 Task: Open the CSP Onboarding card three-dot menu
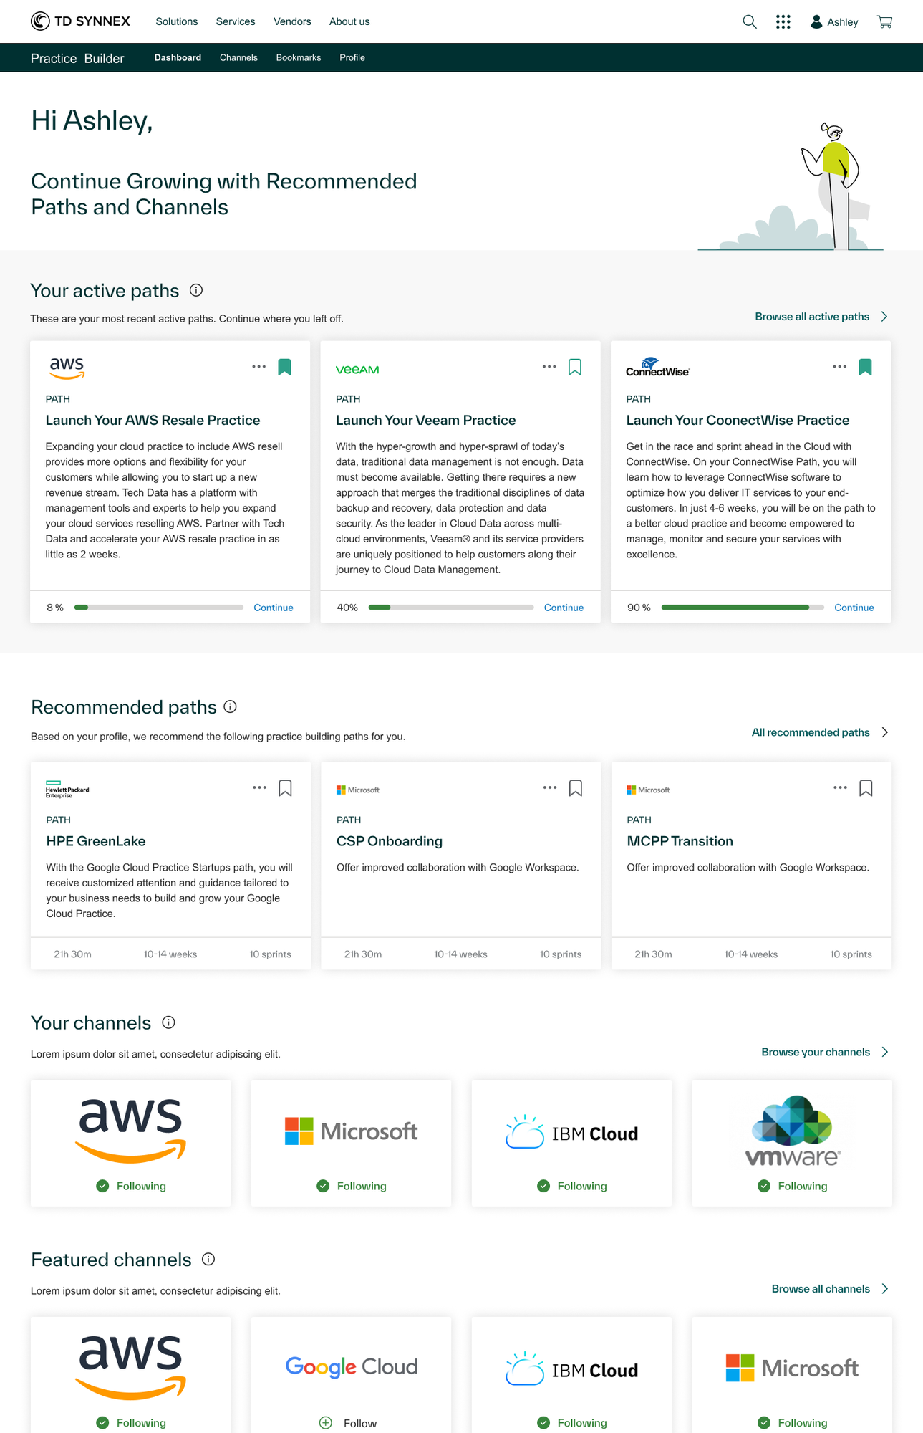click(550, 787)
